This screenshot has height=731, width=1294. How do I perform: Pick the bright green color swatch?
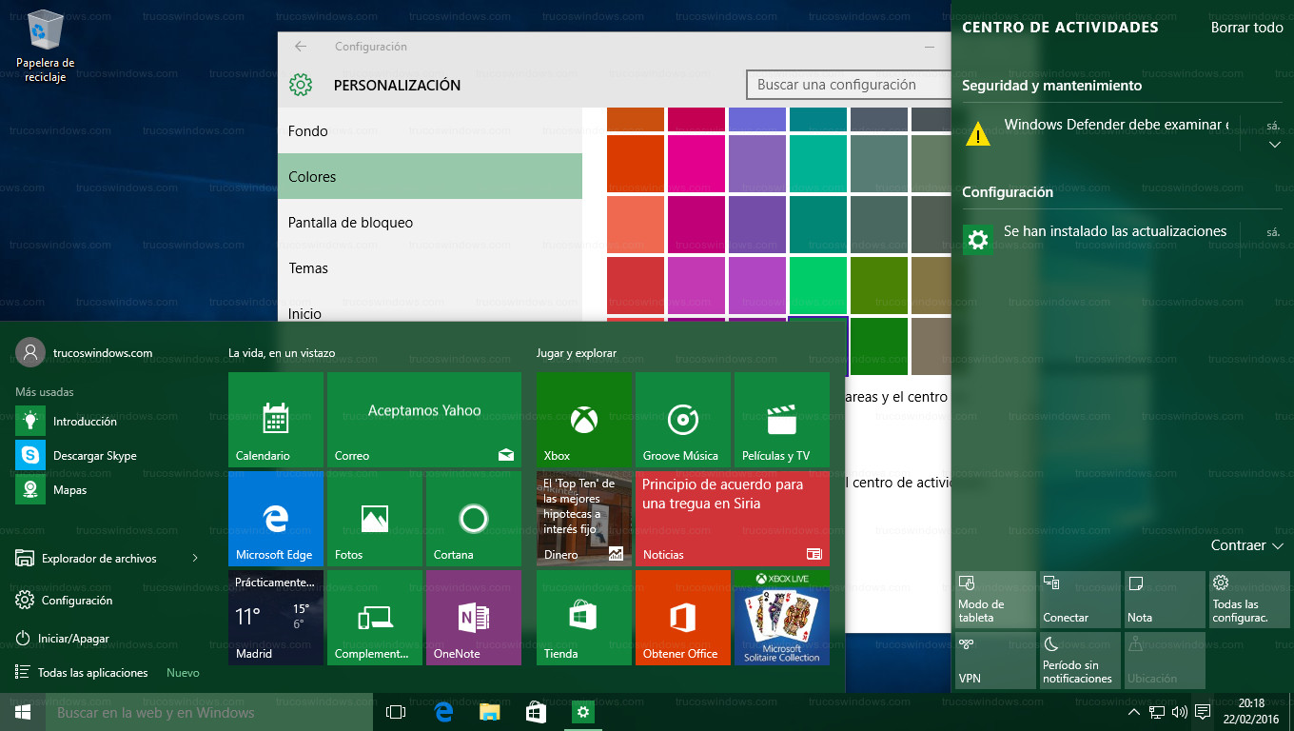click(817, 286)
